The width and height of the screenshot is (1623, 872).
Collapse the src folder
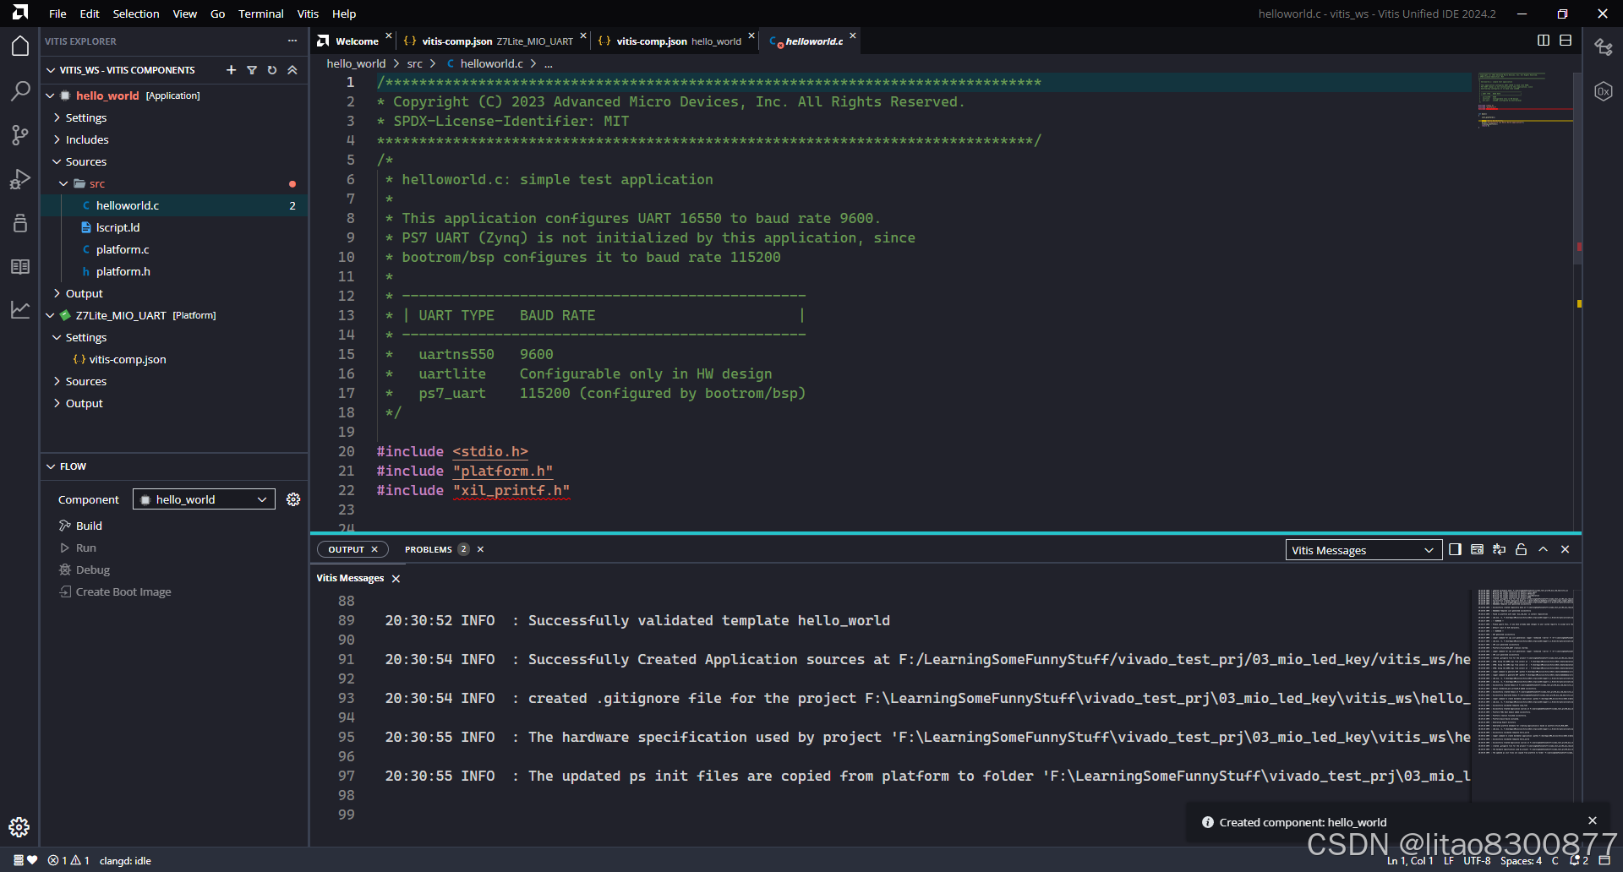coord(63,183)
